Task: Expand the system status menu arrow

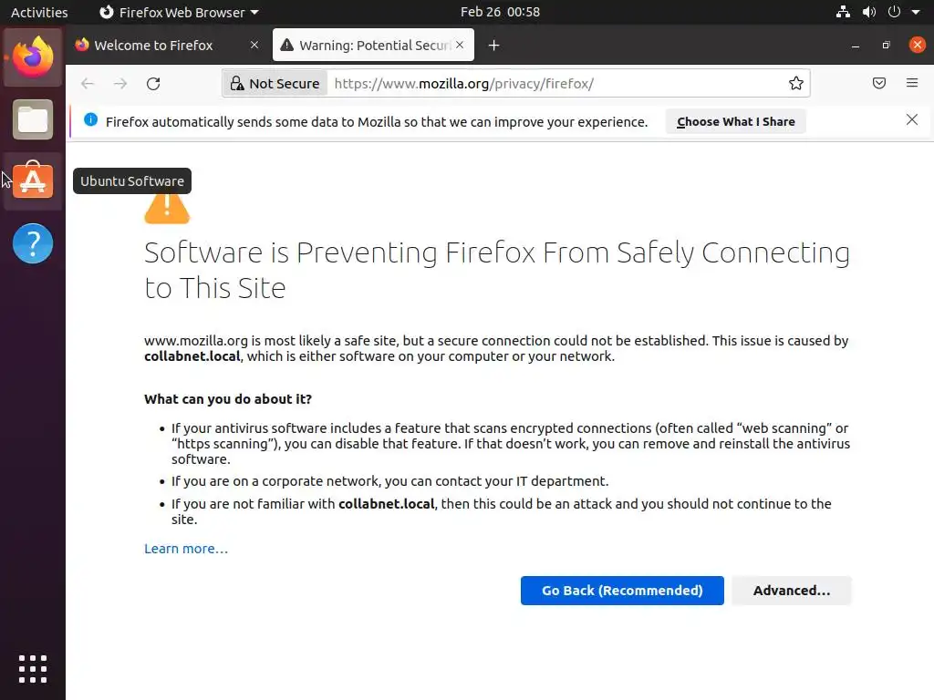Action: pyautogui.click(x=916, y=13)
